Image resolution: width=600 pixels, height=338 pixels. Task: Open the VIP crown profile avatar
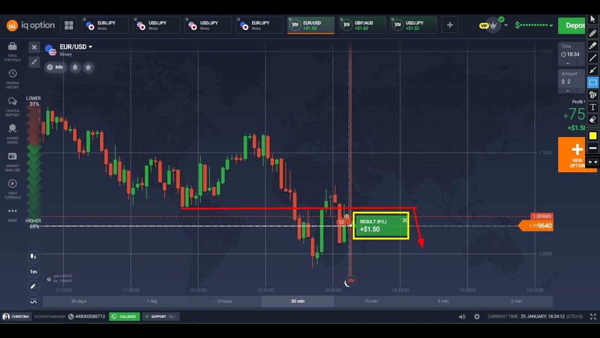(493, 25)
